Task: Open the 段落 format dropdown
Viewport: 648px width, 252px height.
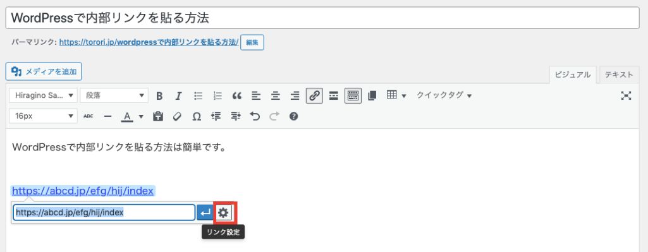Action: (x=114, y=95)
